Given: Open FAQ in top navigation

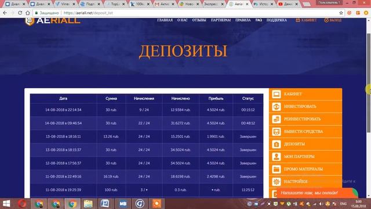Looking at the screenshot, I should pos(259,20).
